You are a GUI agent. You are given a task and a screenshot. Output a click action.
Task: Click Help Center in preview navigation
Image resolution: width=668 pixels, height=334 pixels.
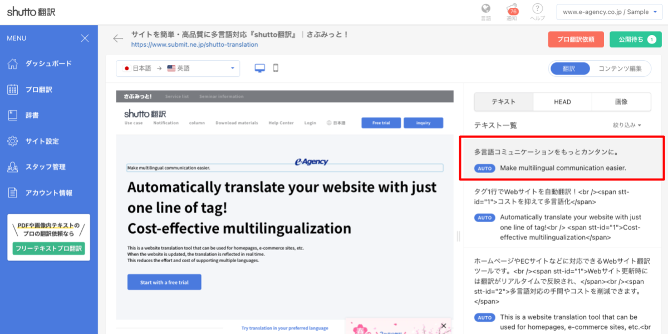pos(281,123)
